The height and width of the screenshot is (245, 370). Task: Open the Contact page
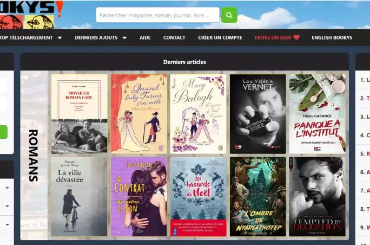click(x=174, y=37)
